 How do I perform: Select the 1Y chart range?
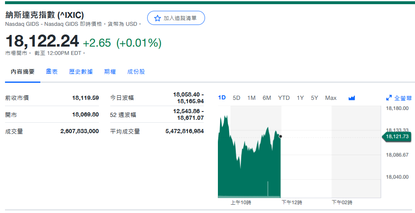(300, 98)
